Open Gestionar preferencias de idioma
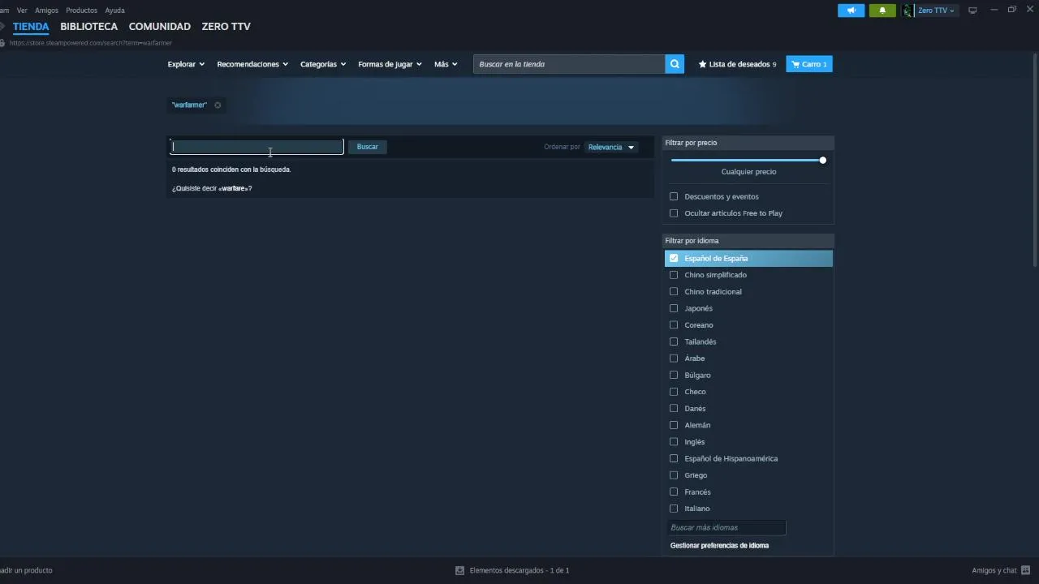The height and width of the screenshot is (584, 1039). (x=719, y=545)
